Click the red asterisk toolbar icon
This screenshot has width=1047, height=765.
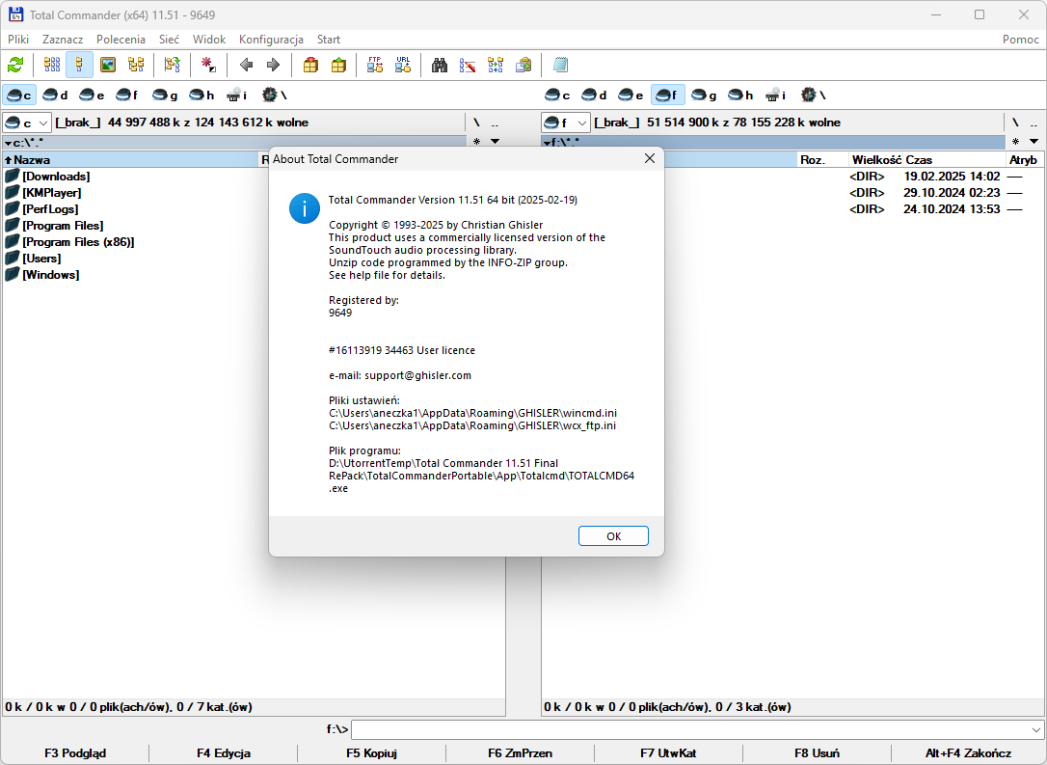(209, 65)
